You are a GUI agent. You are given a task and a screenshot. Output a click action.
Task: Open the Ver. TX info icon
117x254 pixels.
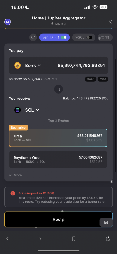point(57,38)
